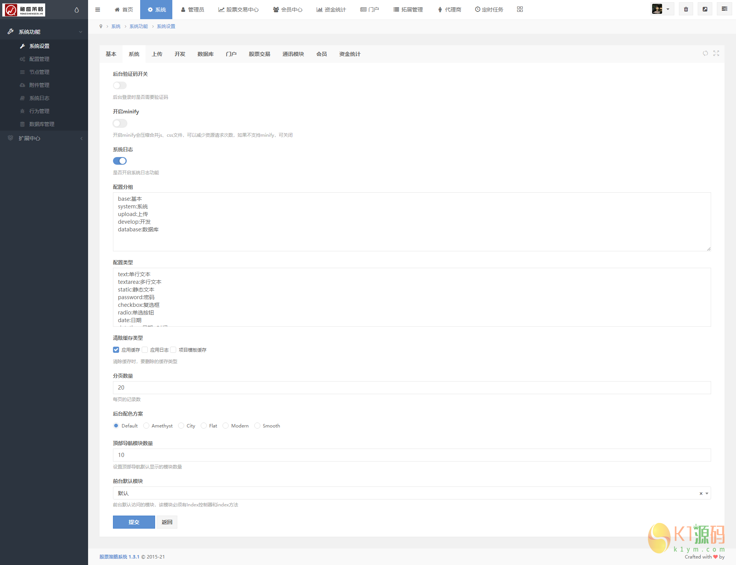This screenshot has height=565, width=736.
Task: Open the user avatar dropdown menu
Action: click(662, 9)
